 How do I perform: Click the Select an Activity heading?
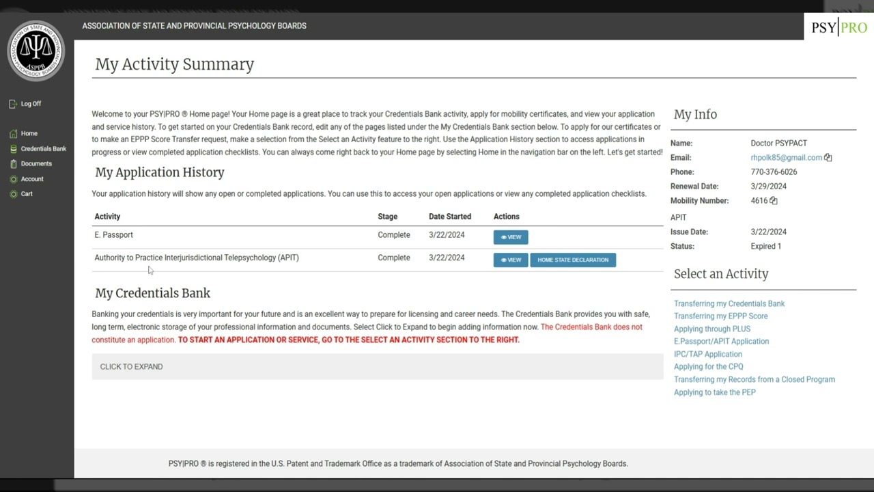tap(721, 274)
